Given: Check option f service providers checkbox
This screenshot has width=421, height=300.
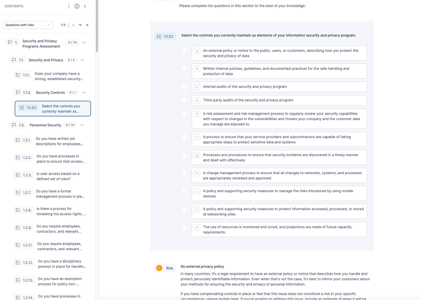Looking at the screenshot, I should (x=184, y=137).
